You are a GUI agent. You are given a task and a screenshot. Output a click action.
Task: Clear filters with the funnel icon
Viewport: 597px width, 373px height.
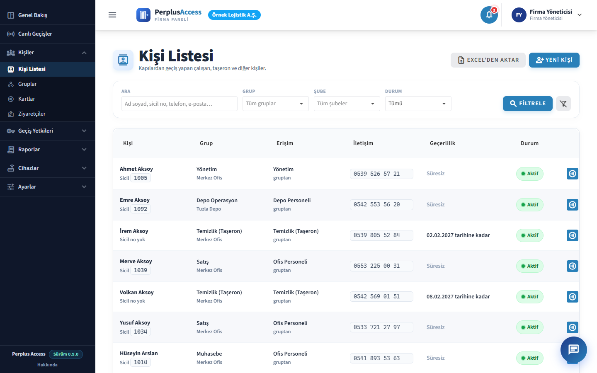point(563,104)
